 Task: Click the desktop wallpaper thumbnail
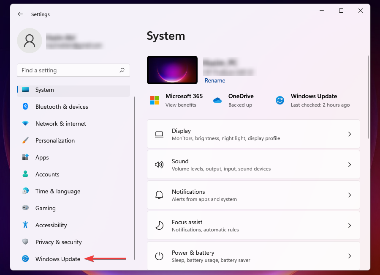[172, 70]
